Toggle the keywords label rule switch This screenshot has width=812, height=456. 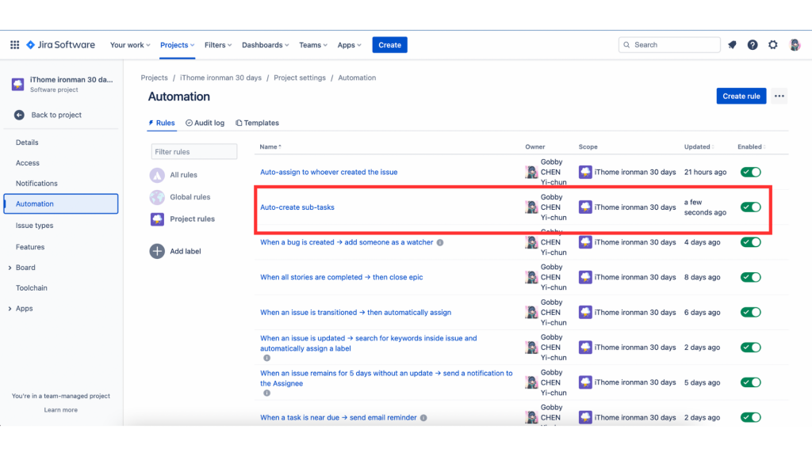[x=750, y=348]
